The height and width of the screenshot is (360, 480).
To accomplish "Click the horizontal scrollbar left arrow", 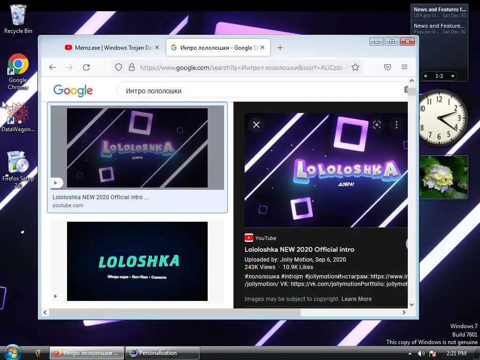I will 45,312.
